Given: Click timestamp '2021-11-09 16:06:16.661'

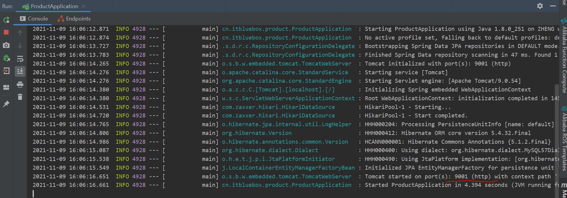Looking at the screenshot, I should coord(71,185).
